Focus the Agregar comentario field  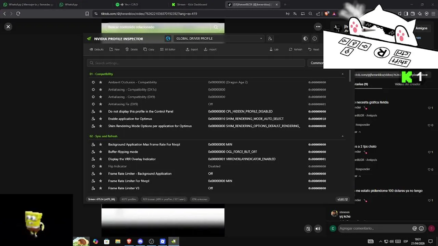tap(375, 228)
